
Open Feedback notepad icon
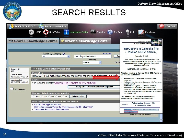point(141,32)
